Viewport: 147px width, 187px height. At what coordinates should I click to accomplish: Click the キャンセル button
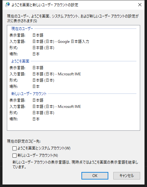click(127, 175)
